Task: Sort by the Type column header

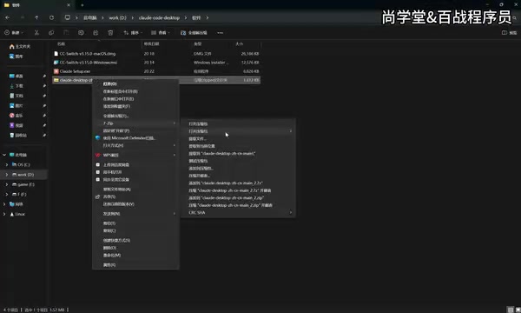Action: pos(198,43)
